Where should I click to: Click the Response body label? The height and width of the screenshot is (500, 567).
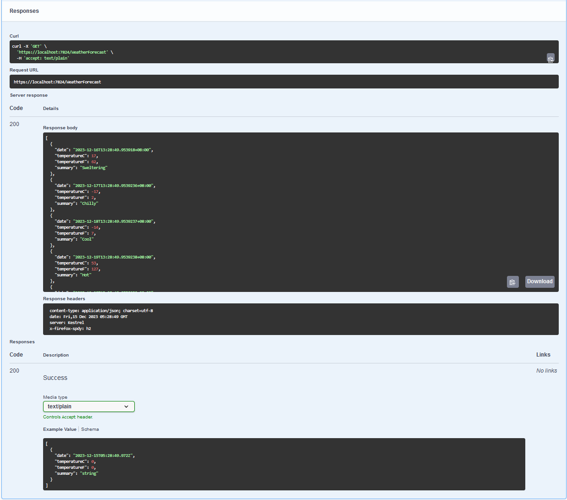pyautogui.click(x=60, y=128)
